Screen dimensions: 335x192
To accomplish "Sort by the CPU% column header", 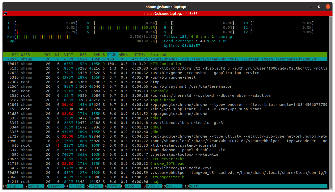I will [112, 55].
